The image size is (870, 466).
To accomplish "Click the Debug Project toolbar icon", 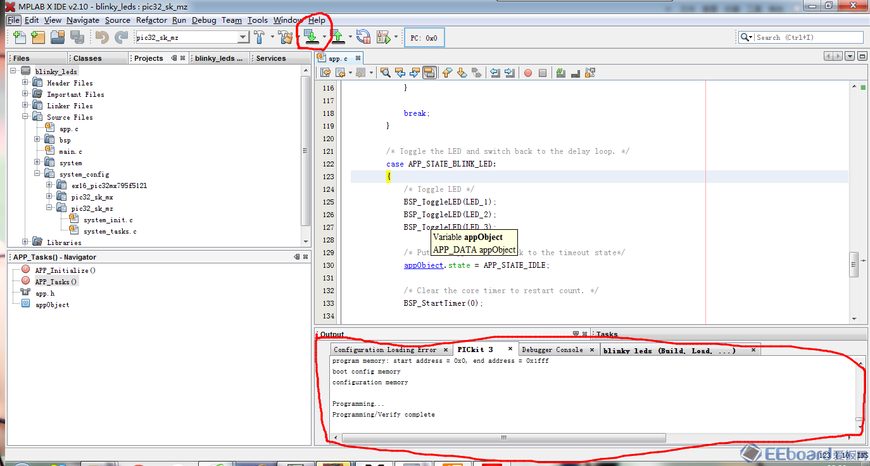I will pos(383,37).
